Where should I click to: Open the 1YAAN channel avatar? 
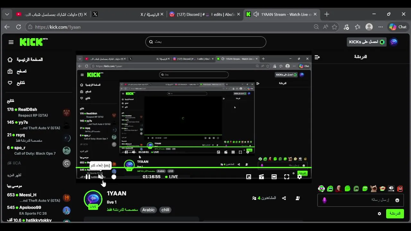tap(93, 199)
